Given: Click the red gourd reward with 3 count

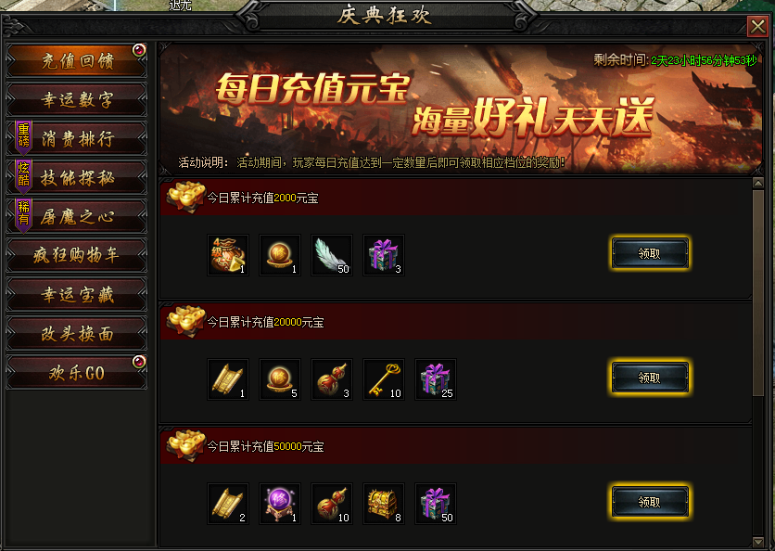Looking at the screenshot, I should point(332,379).
